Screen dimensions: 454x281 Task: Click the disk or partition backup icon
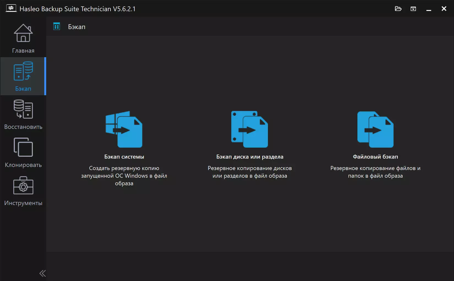click(x=249, y=129)
